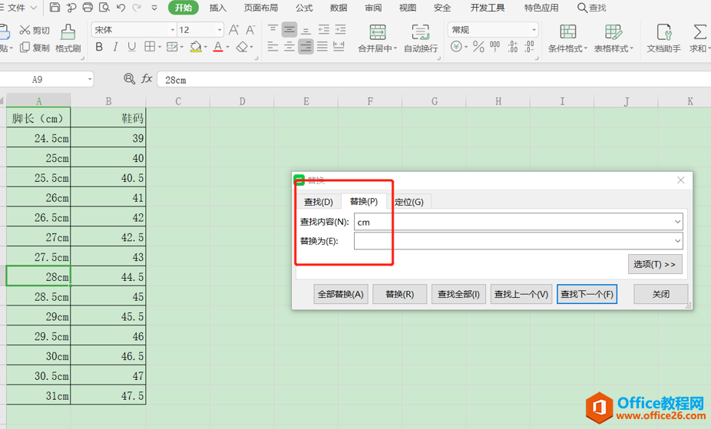Click the red font color A icon
The image size is (711, 429).
click(218, 47)
